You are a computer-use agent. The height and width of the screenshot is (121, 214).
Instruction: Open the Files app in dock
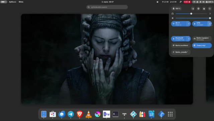click(x=44, y=114)
